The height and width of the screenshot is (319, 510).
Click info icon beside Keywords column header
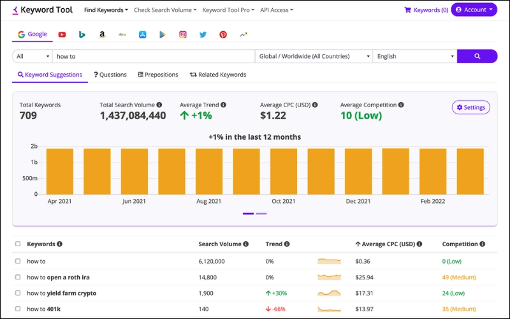pyautogui.click(x=59, y=244)
